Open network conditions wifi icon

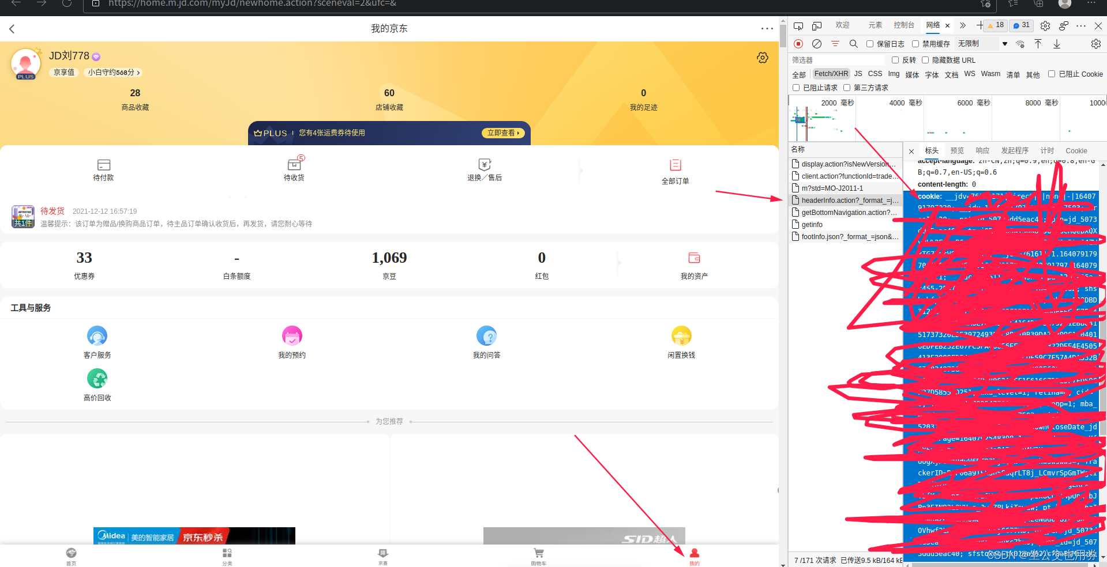[1020, 44]
